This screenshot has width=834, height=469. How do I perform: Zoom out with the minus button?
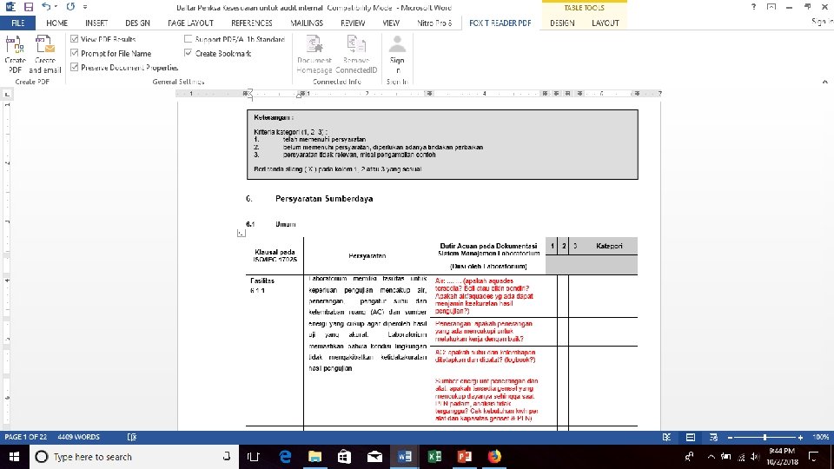point(731,438)
